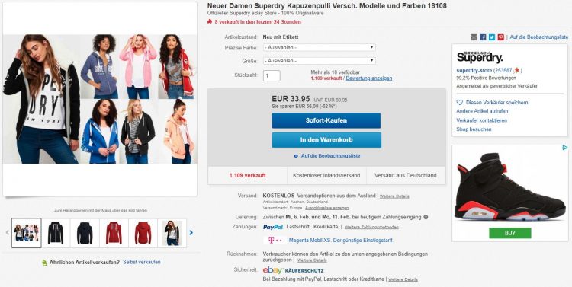Click the Sofort-Kaufen button

pyautogui.click(x=326, y=120)
